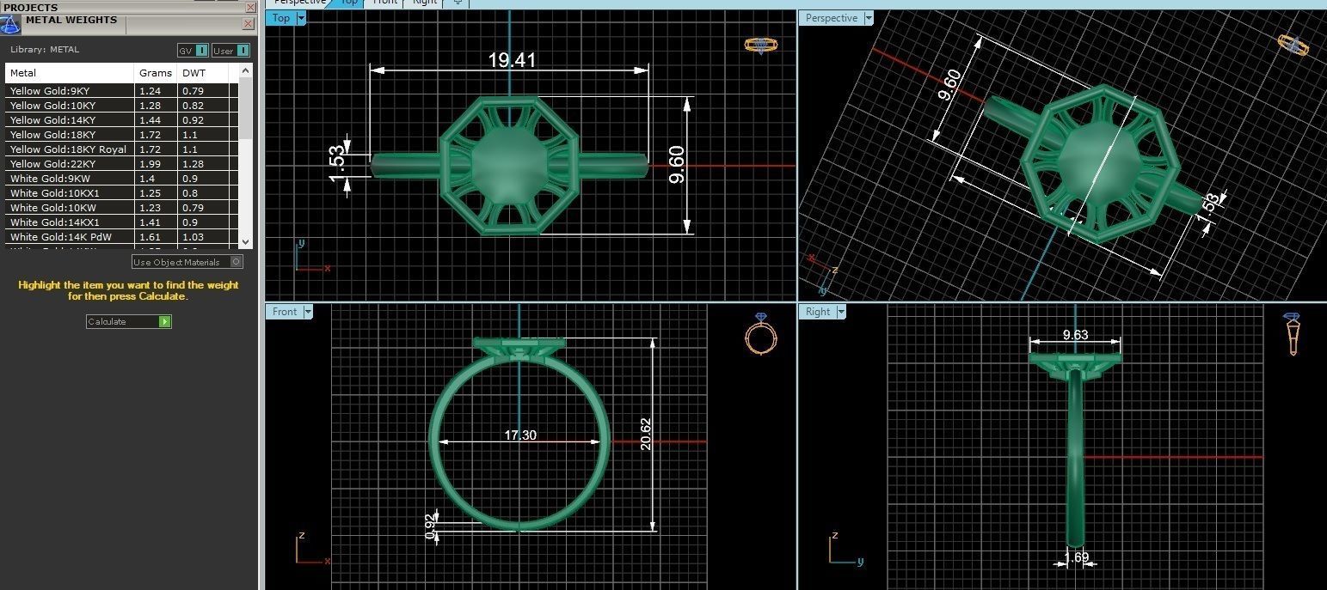The image size is (1327, 590).
Task: Toggle Use Object Materials option
Action: (187, 262)
